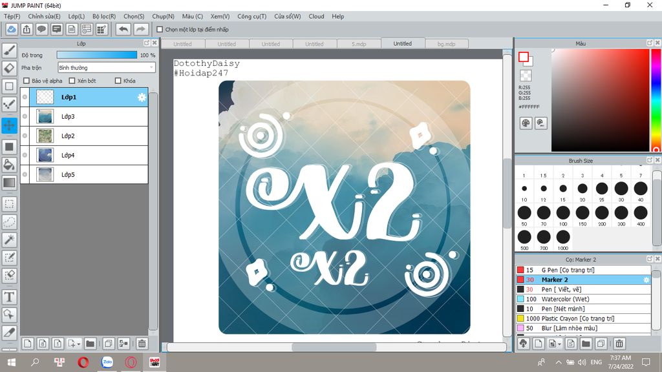
Task: Open the Tệp(F) menu
Action: [x=12, y=16]
